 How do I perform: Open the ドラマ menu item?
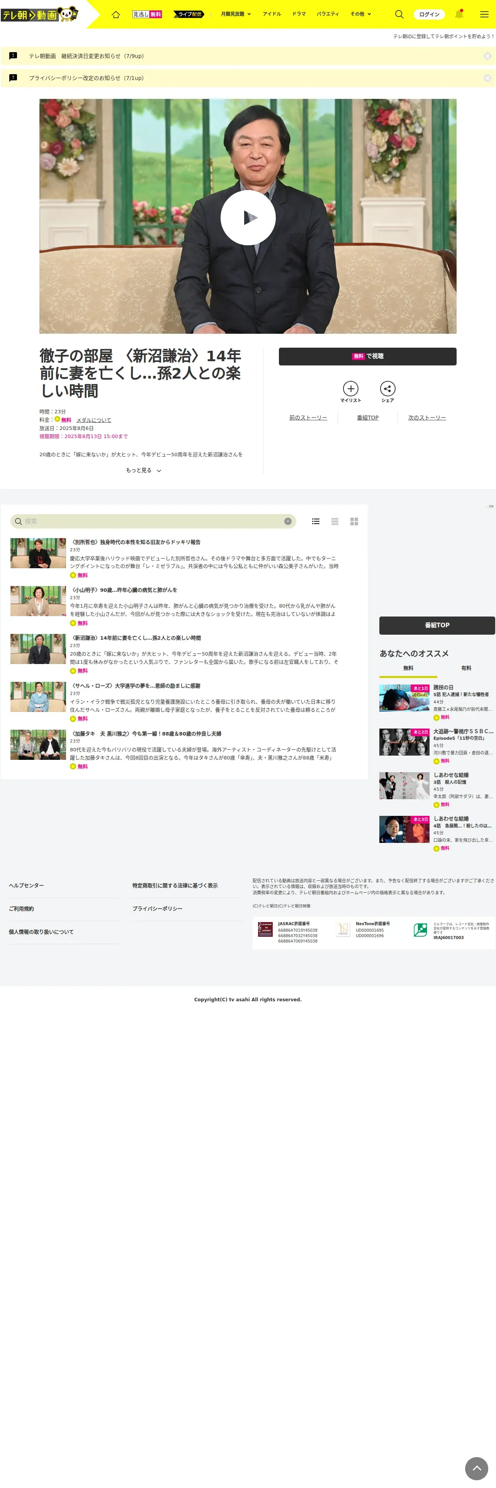click(x=299, y=14)
